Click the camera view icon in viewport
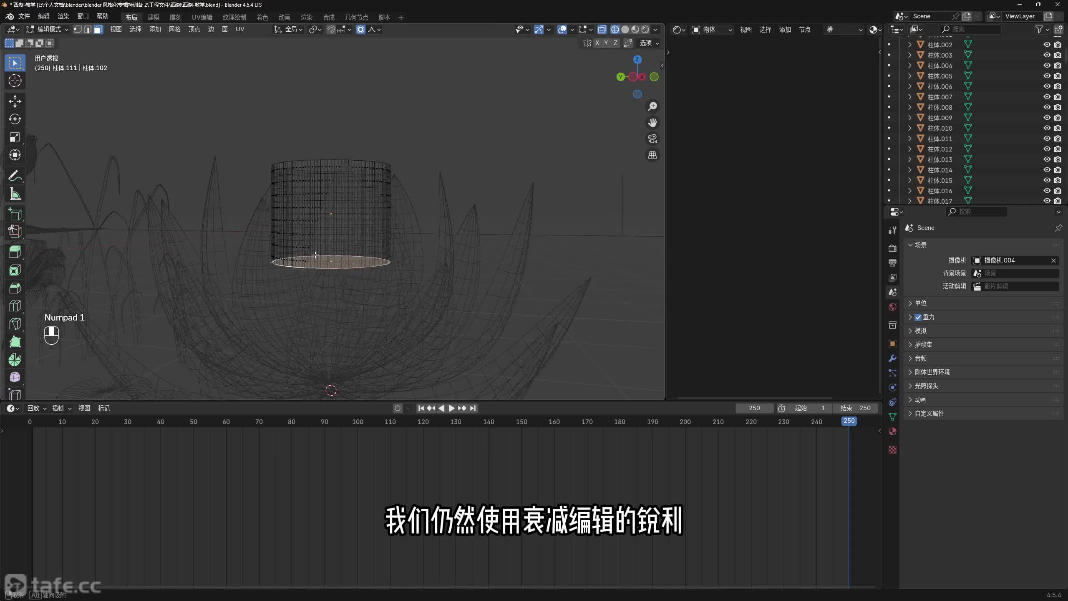Screen dimensions: 1068x601 pyautogui.click(x=652, y=139)
